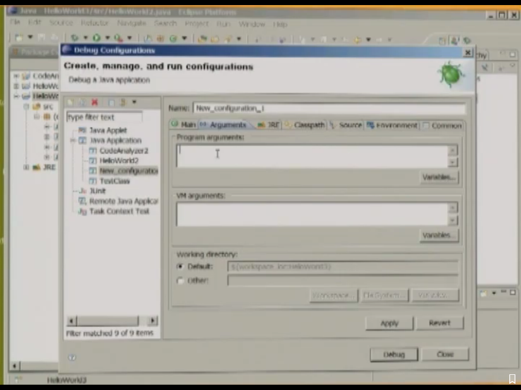Open the Source menu in Eclipse

(x=61, y=22)
